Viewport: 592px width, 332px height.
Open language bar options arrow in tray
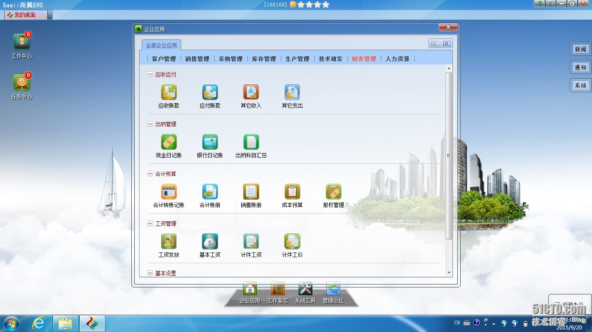coord(485,324)
